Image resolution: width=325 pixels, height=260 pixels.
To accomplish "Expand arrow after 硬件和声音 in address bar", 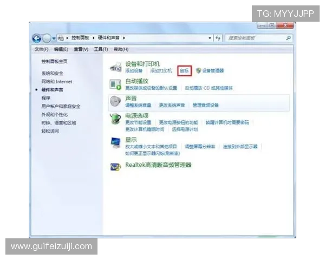I will pyautogui.click(x=124, y=38).
